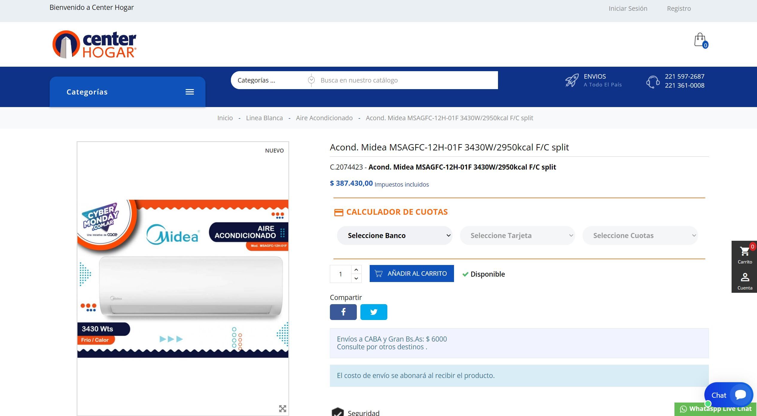Open the Carrito sidebar panel
Image resolution: width=757 pixels, height=416 pixels.
744,255
